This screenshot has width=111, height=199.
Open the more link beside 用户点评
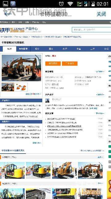[x=100, y=95]
